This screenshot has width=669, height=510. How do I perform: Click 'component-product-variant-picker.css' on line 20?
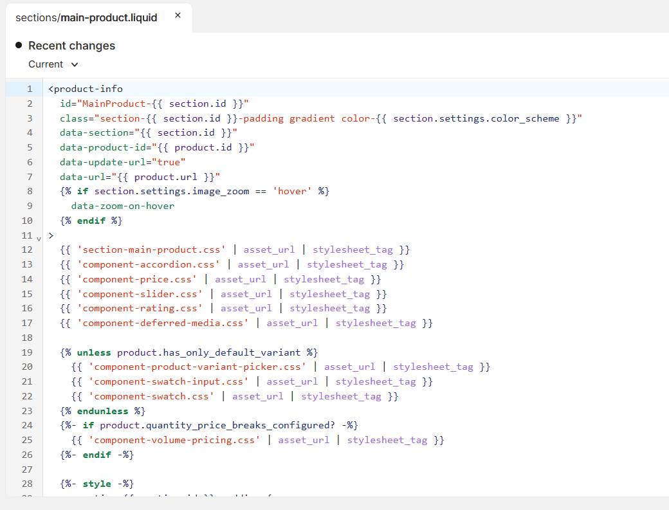tap(197, 367)
